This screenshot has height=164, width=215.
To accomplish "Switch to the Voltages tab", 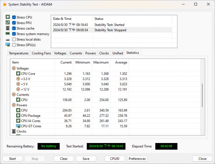I will [60, 53].
